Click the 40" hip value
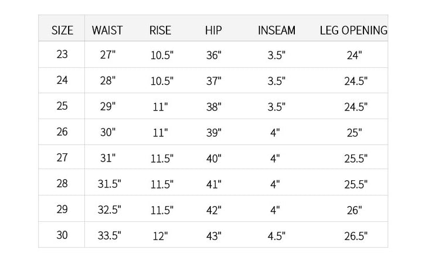This screenshot has width=422, height=264. [x=214, y=159]
